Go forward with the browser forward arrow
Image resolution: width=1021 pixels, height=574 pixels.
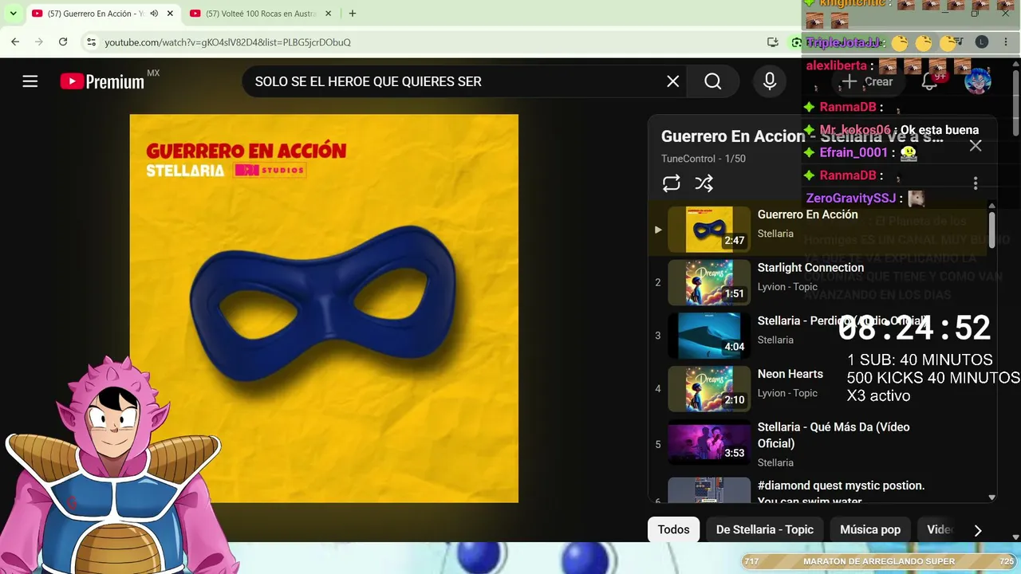(39, 42)
